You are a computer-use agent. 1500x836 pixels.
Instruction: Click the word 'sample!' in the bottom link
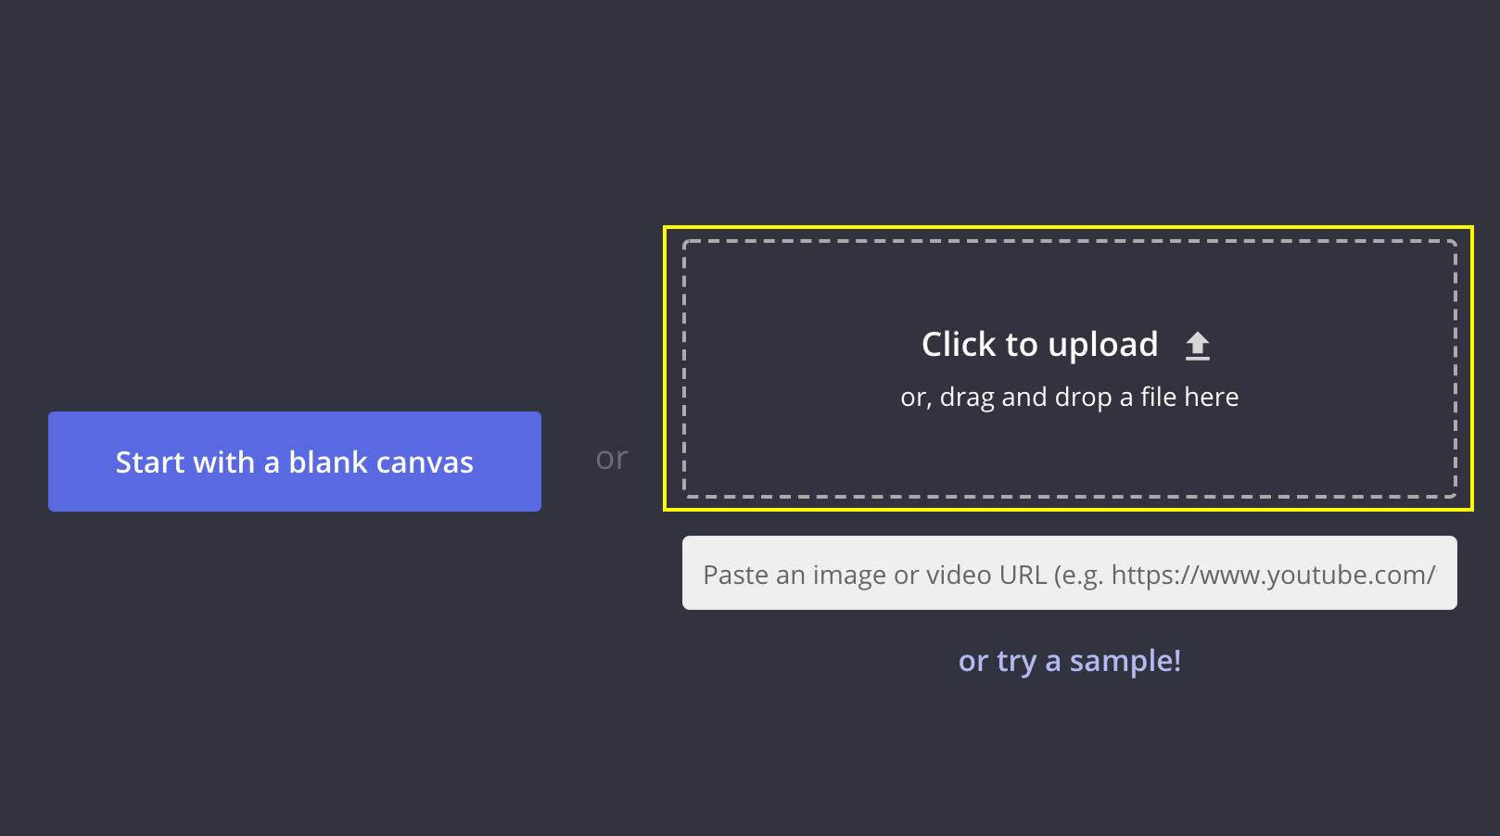1125,661
